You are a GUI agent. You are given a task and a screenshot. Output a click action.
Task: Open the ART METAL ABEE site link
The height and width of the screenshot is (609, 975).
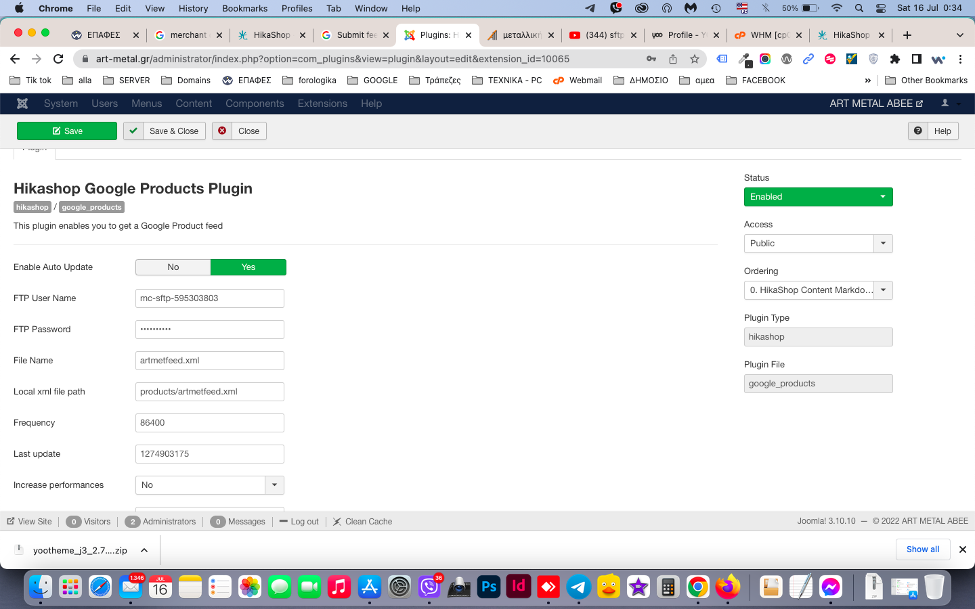pyautogui.click(x=876, y=104)
